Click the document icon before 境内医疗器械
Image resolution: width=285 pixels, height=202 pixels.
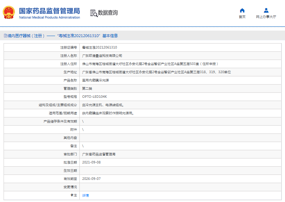pos(5,36)
